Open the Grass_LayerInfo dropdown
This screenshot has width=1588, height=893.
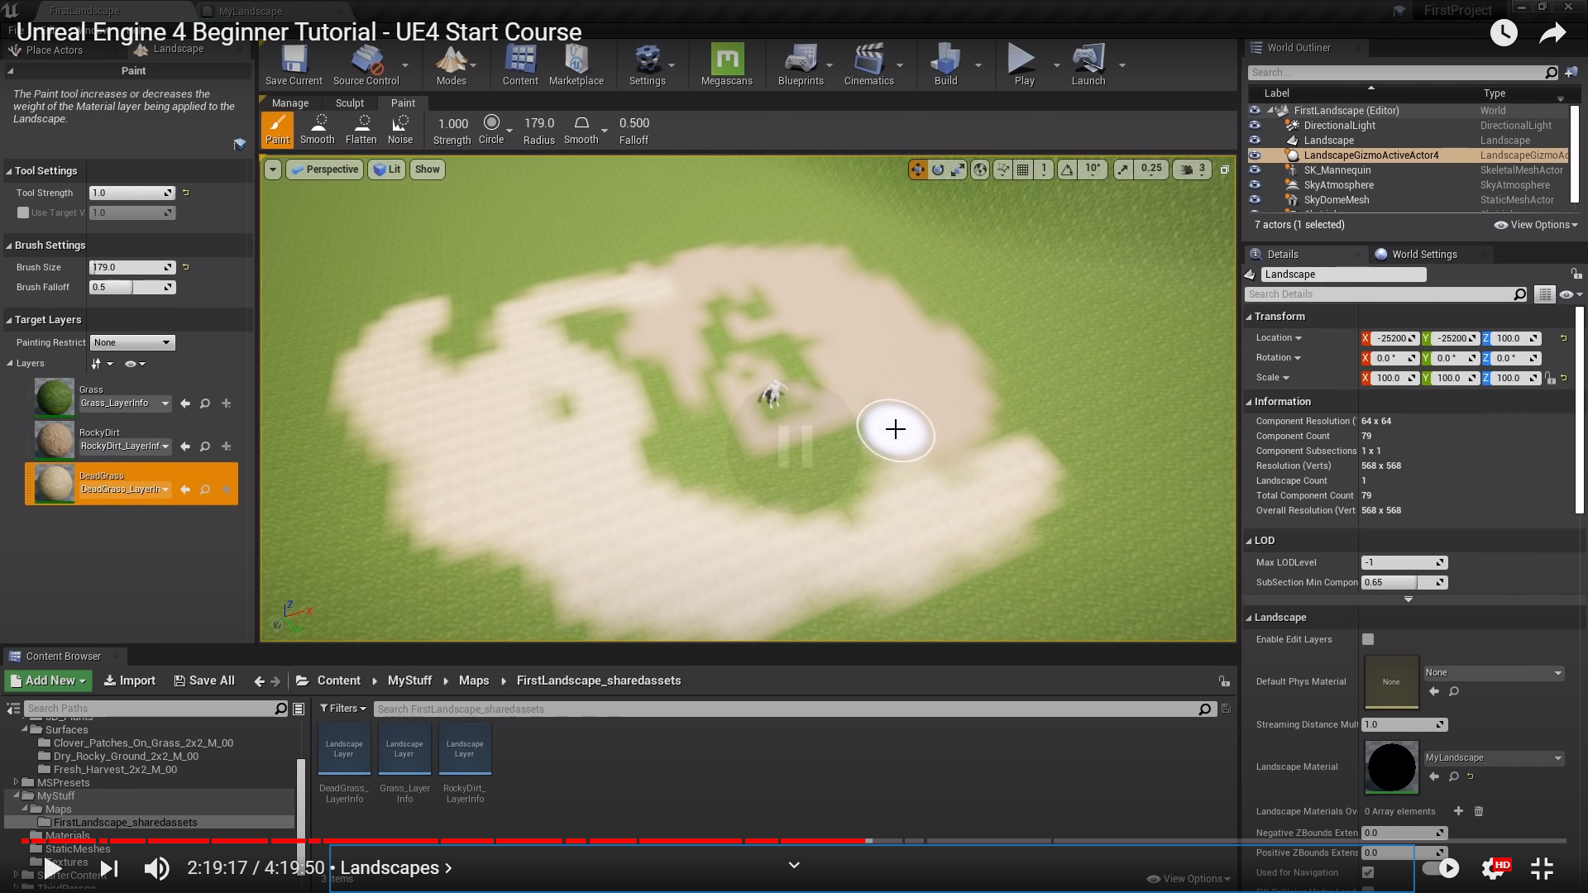[125, 404]
